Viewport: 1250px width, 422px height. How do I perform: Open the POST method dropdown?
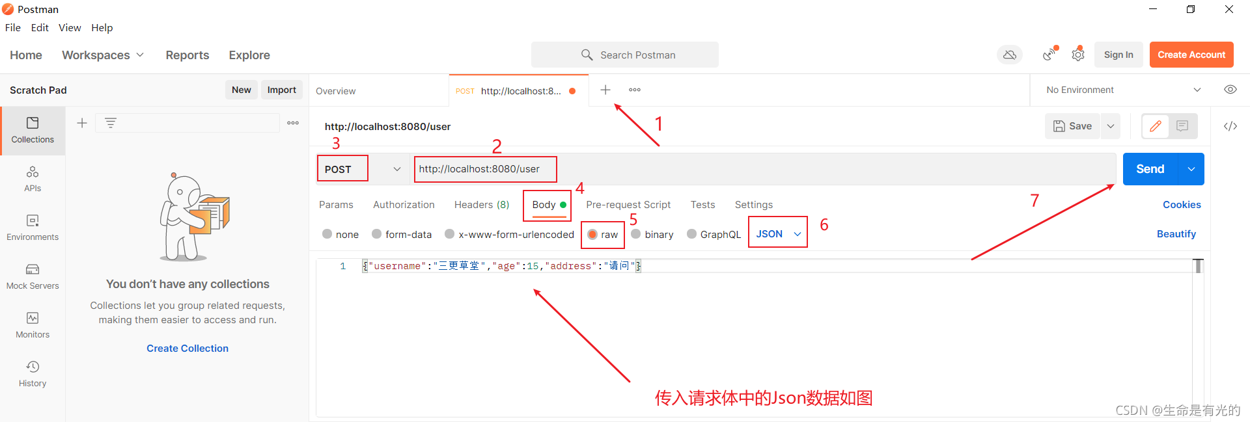[x=363, y=169]
